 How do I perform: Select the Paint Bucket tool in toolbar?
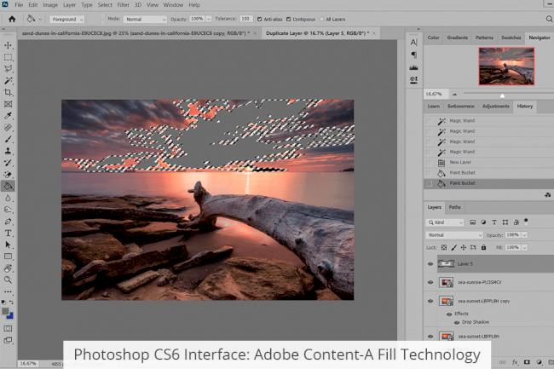click(8, 186)
